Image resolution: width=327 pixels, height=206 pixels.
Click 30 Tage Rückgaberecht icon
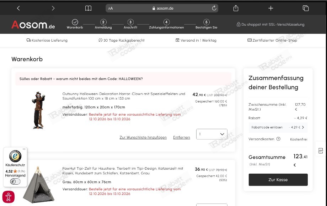pyautogui.click(x=101, y=40)
